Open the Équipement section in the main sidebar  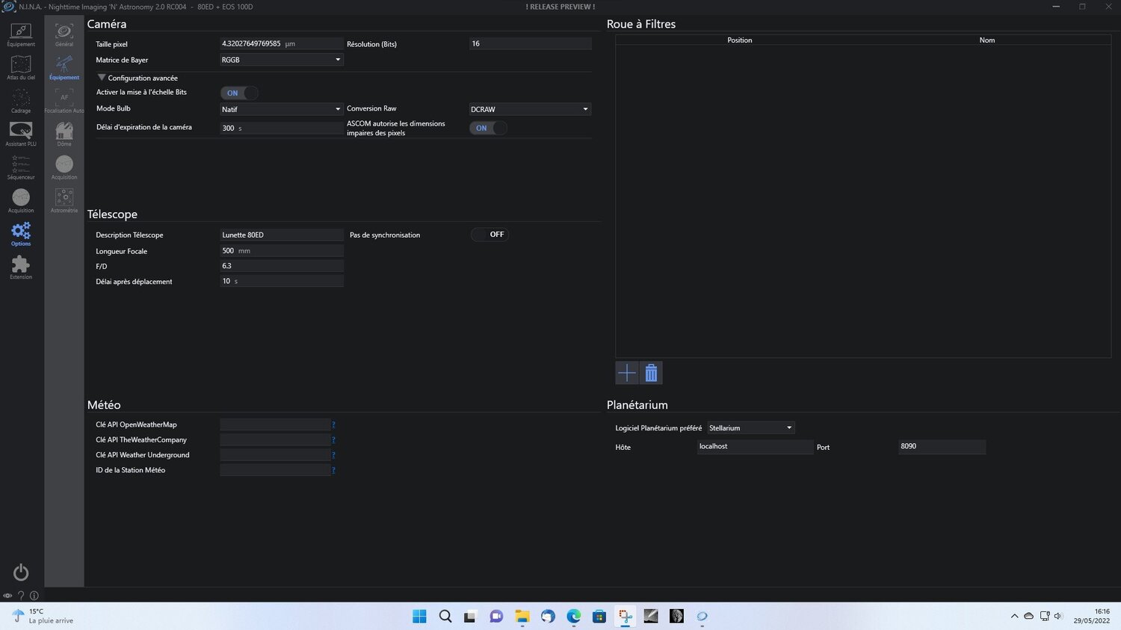tap(21, 35)
